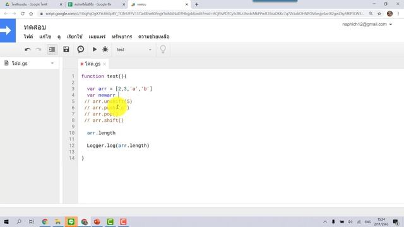Open the ดู menu
The width and height of the screenshot is (404, 227).
coord(59,37)
